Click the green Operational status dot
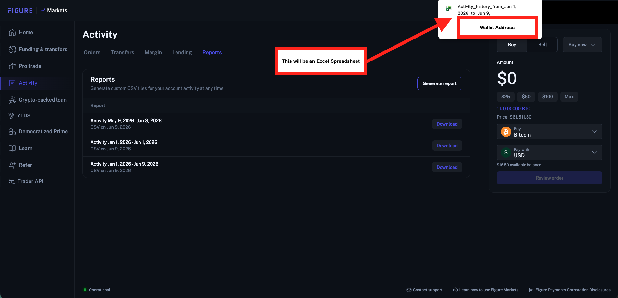Image resolution: width=618 pixels, height=298 pixels. (x=85, y=290)
